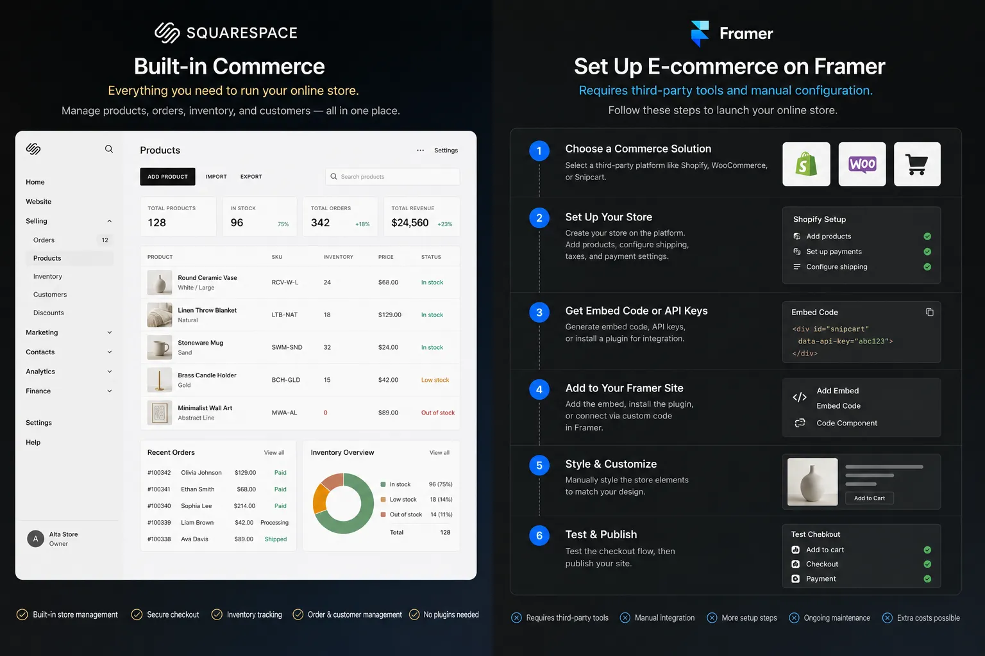Click the Add to cart test icon

click(x=795, y=550)
